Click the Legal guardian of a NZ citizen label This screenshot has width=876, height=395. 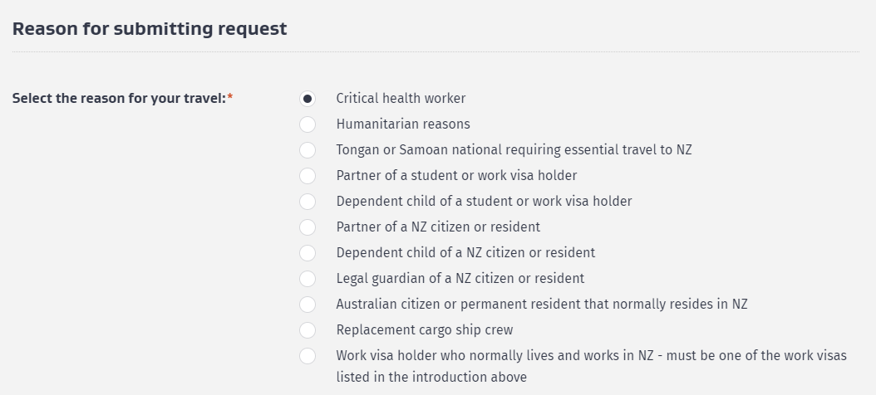460,278
